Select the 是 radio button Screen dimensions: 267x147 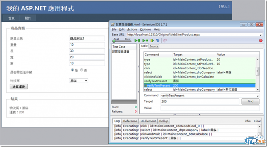coord(73,70)
